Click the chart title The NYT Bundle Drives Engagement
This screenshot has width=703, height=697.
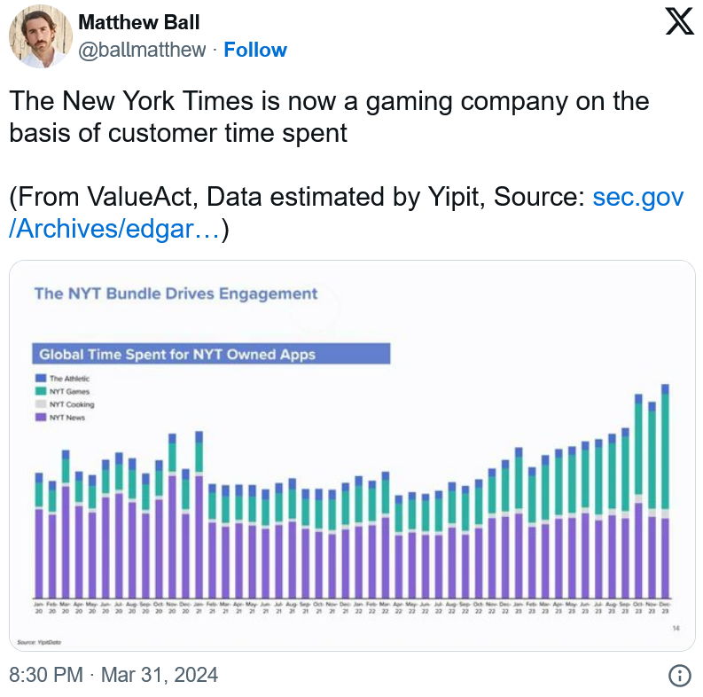tap(176, 294)
